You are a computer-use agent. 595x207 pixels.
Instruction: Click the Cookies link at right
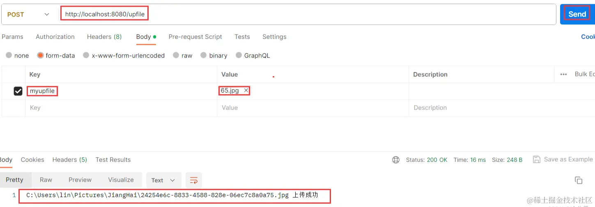click(588, 37)
